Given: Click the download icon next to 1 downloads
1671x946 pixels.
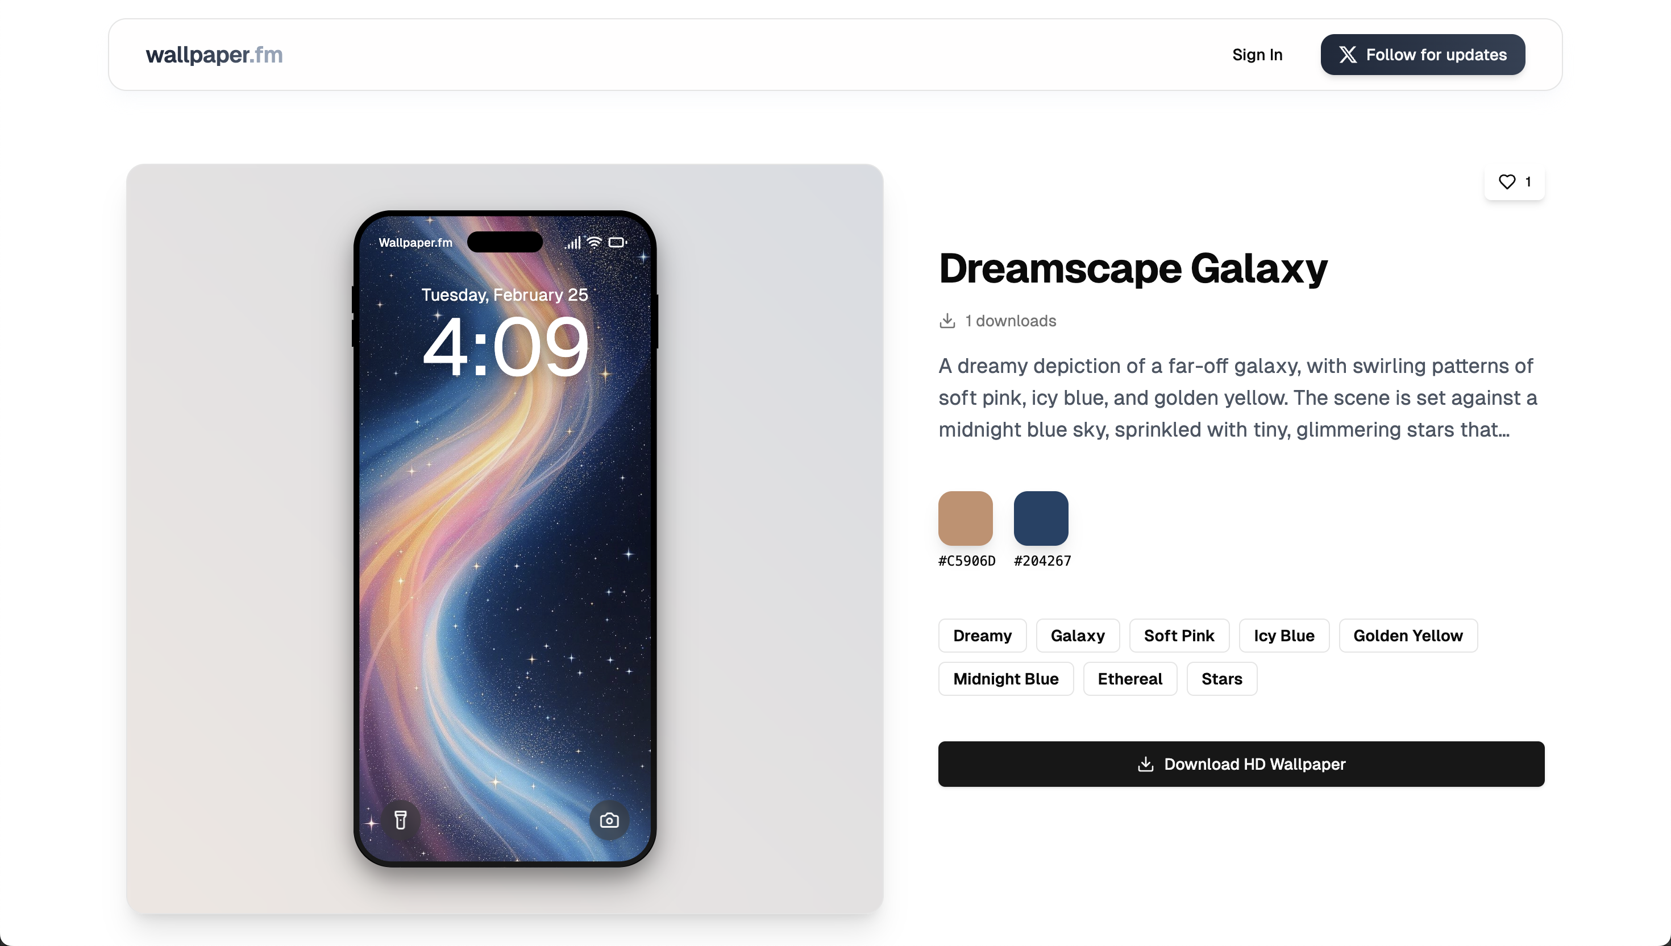Looking at the screenshot, I should tap(947, 321).
